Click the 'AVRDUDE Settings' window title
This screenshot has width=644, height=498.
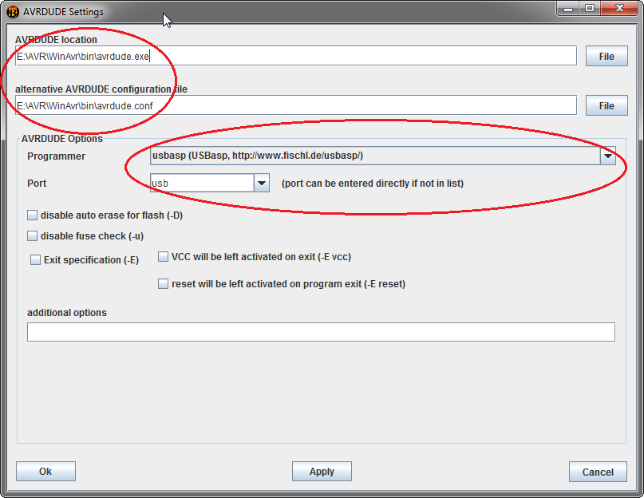(63, 12)
